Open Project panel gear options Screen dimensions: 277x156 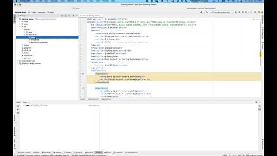[x=73, y=16]
